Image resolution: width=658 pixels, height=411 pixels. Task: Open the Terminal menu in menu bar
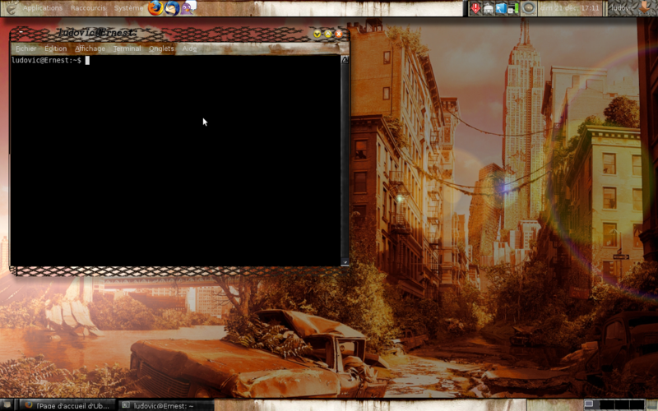click(127, 48)
